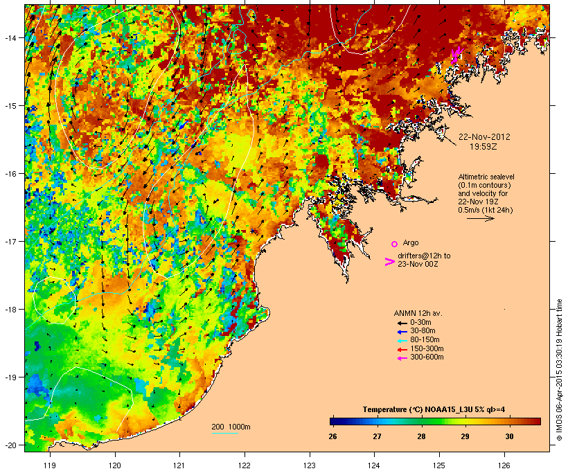The image size is (568, 471).
Task: Click the date text 22-Nov-2012
Action: pos(484,137)
